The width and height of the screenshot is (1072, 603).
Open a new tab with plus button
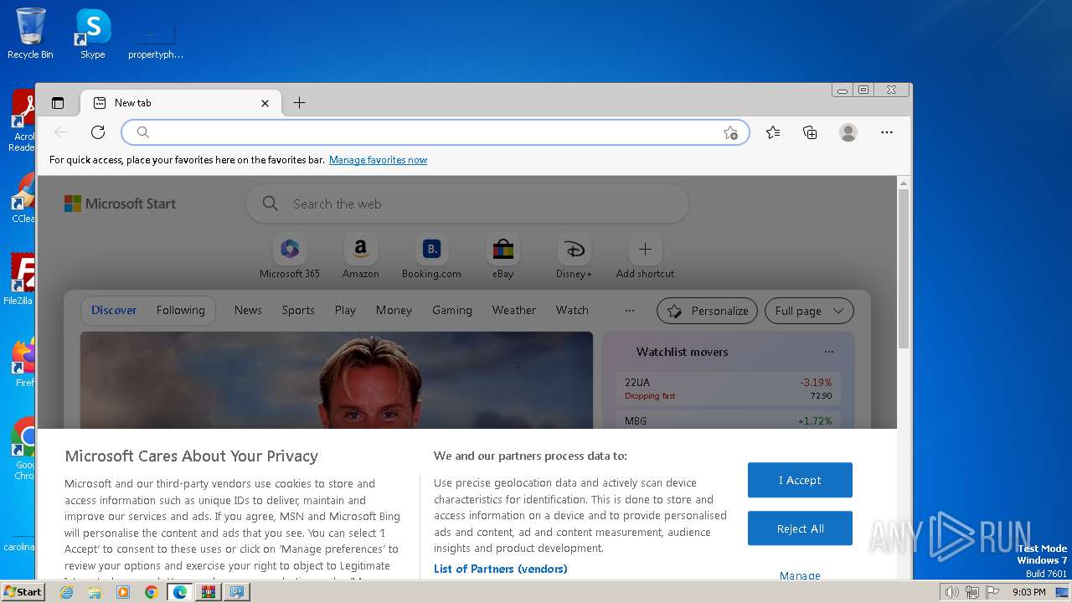click(x=299, y=103)
